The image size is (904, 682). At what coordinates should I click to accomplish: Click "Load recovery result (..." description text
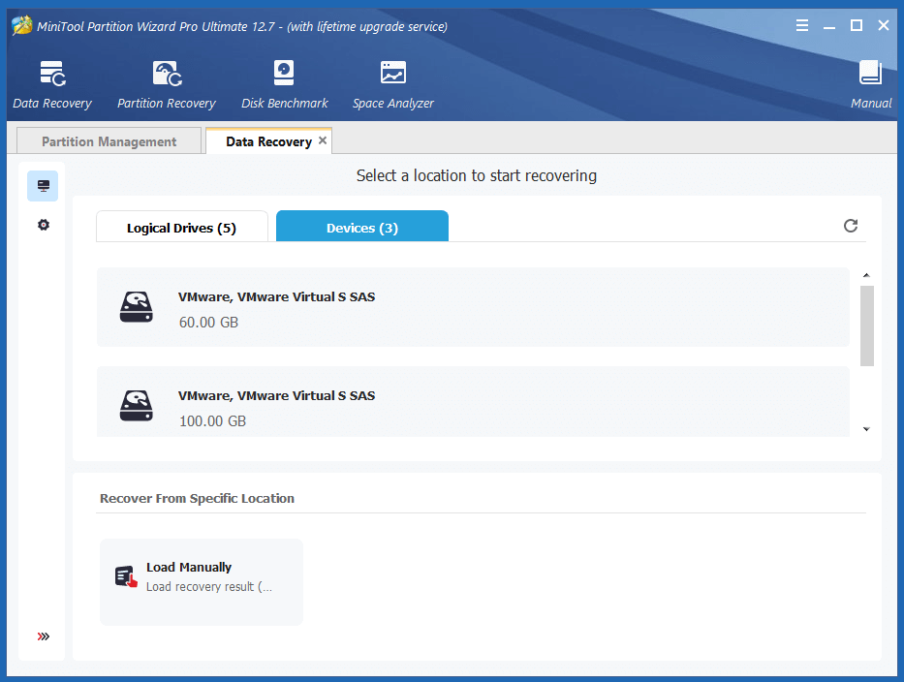coord(209,587)
